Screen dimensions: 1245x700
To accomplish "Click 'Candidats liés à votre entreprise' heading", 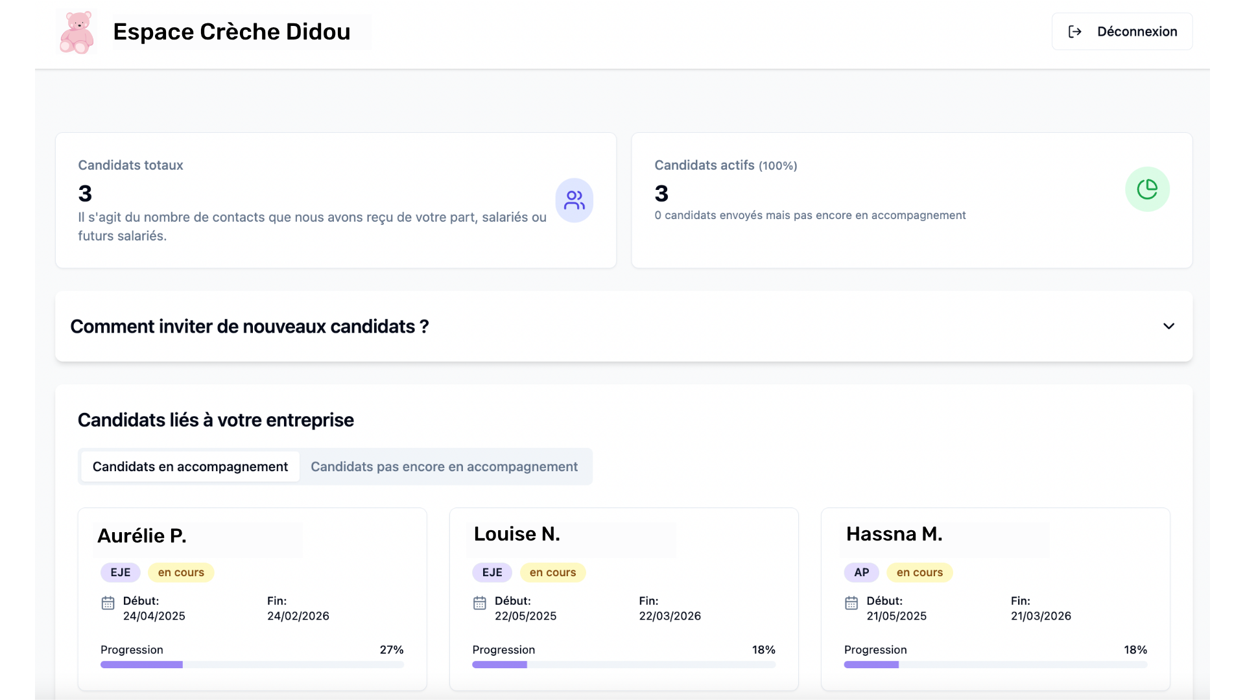I will [216, 420].
